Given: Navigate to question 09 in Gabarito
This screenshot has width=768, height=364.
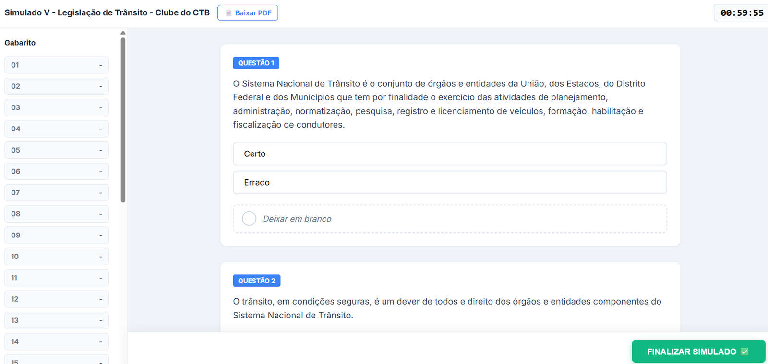Looking at the screenshot, I should click(57, 235).
